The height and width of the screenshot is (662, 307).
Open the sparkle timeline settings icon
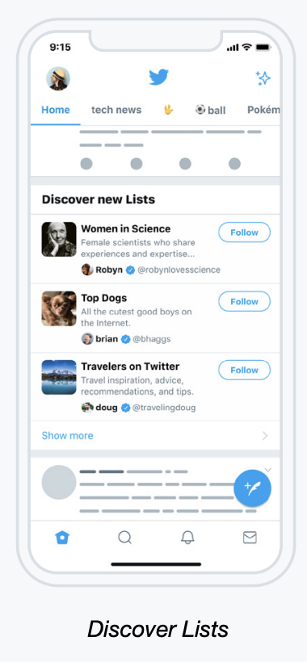(263, 78)
